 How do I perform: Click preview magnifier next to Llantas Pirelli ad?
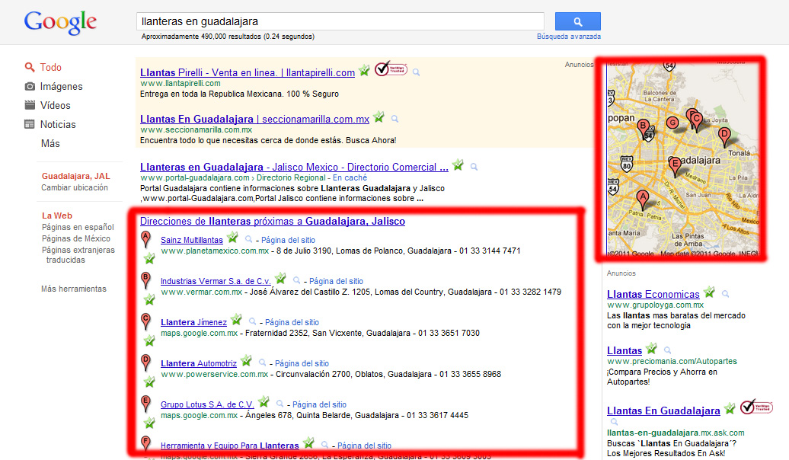click(416, 72)
